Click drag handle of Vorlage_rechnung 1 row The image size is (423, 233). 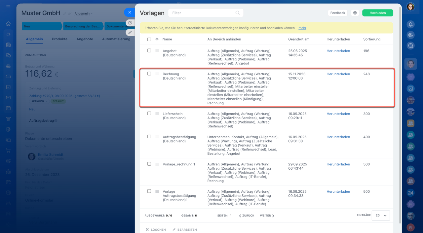pyautogui.click(x=157, y=164)
